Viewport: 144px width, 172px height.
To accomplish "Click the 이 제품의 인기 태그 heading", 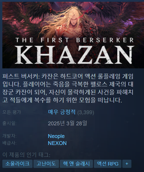I will click(x=26, y=155).
